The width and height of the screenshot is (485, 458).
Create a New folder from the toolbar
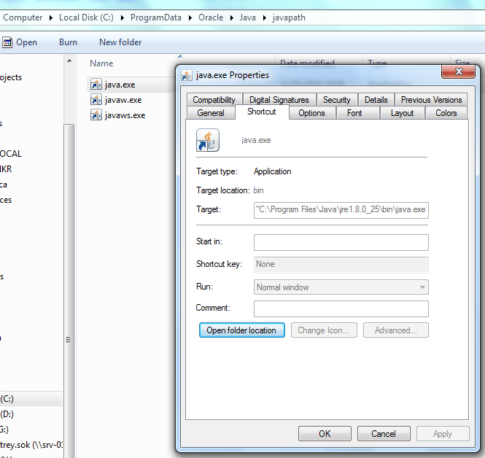(x=120, y=42)
